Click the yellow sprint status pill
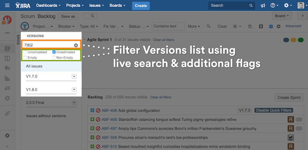The image size is (308, 150). [293, 40]
